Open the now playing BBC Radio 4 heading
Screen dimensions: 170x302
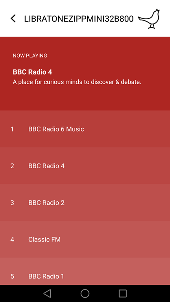[x=32, y=72]
